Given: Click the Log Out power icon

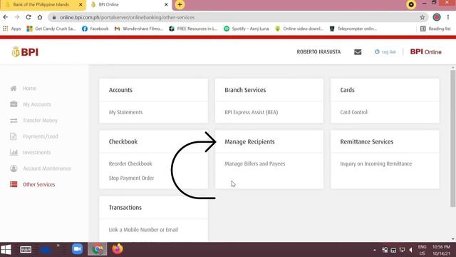Looking at the screenshot, I should point(377,51).
